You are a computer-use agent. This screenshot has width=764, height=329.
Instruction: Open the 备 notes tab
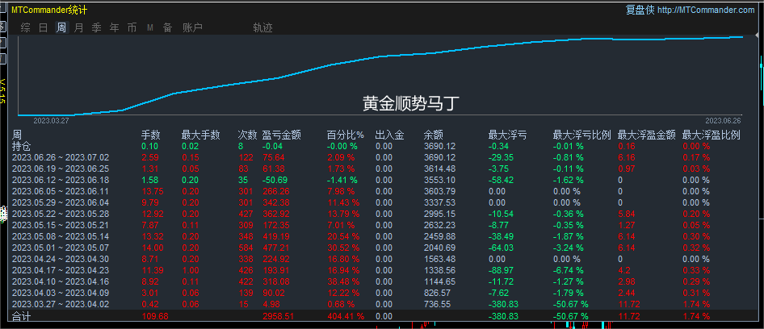pos(168,27)
